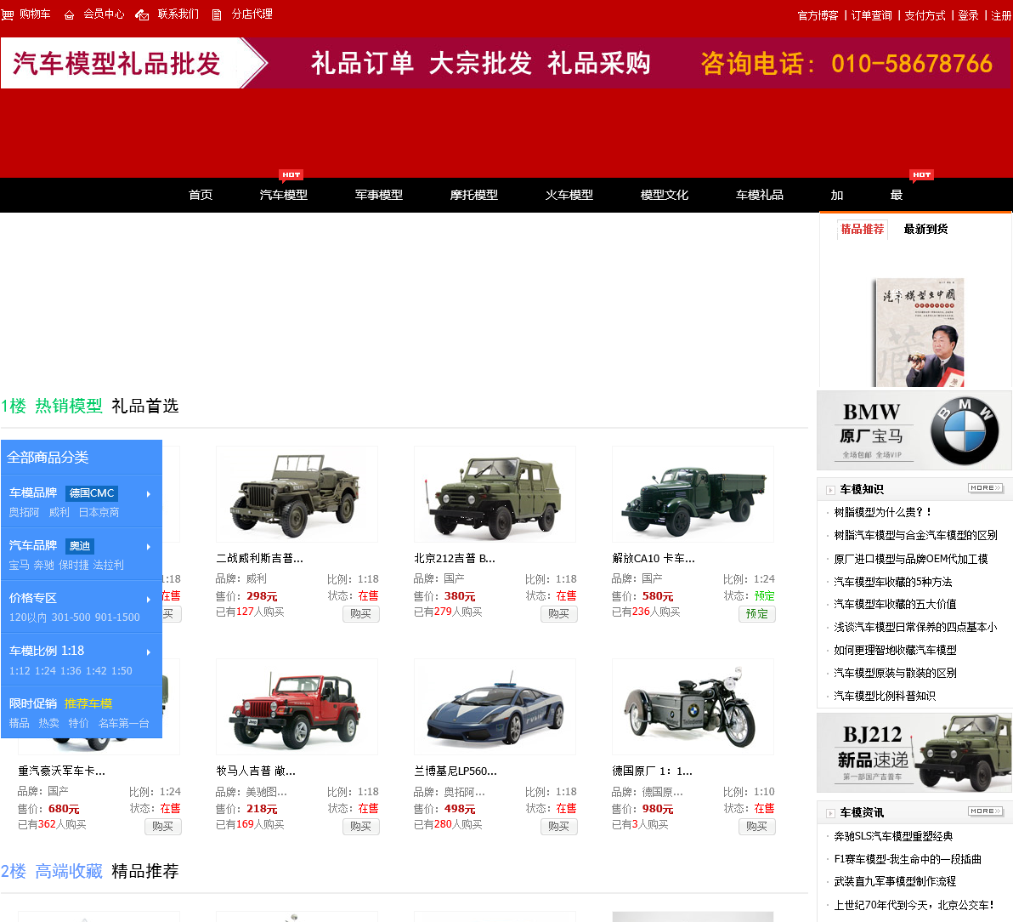The height and width of the screenshot is (922, 1013).
Task: Click 预定 button for 解放CA10 卡车
Action: [756, 614]
